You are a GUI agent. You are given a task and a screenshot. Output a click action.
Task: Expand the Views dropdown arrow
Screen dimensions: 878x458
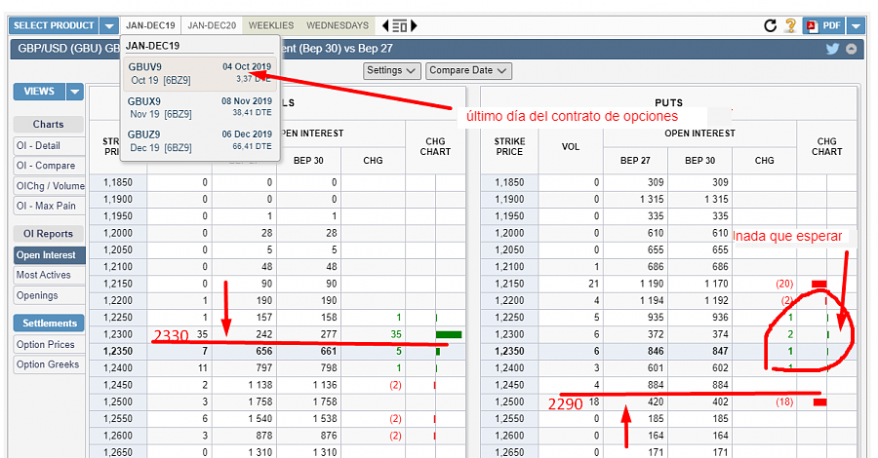[75, 92]
